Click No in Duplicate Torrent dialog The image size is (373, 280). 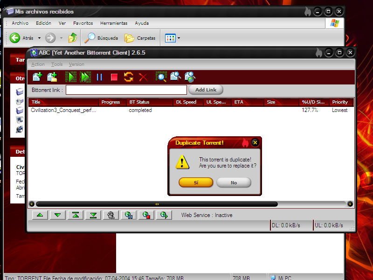pyautogui.click(x=234, y=182)
